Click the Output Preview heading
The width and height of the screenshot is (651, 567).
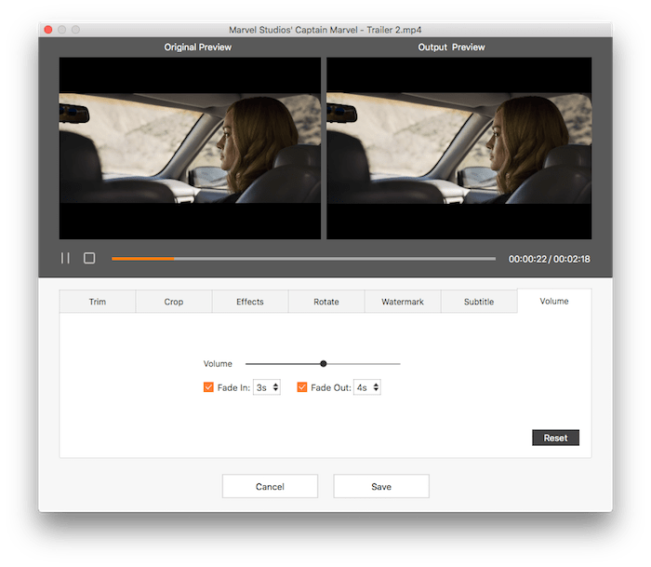coord(451,47)
